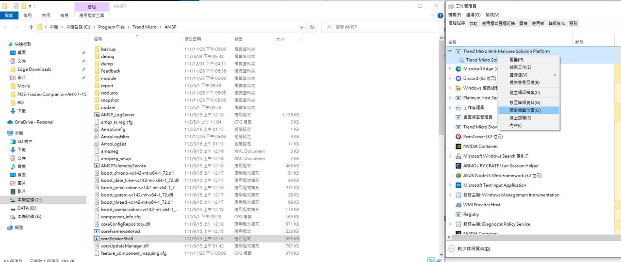Expand the Platinum Host Service group
Viewport: 621px width, 262px height.
(450, 98)
